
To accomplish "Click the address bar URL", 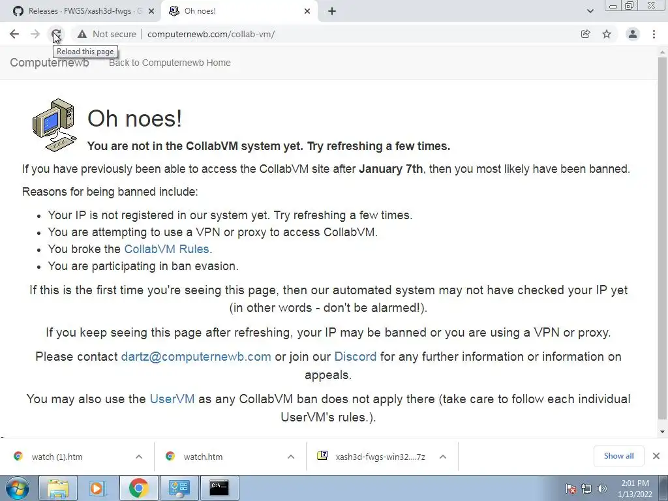I will tap(211, 34).
